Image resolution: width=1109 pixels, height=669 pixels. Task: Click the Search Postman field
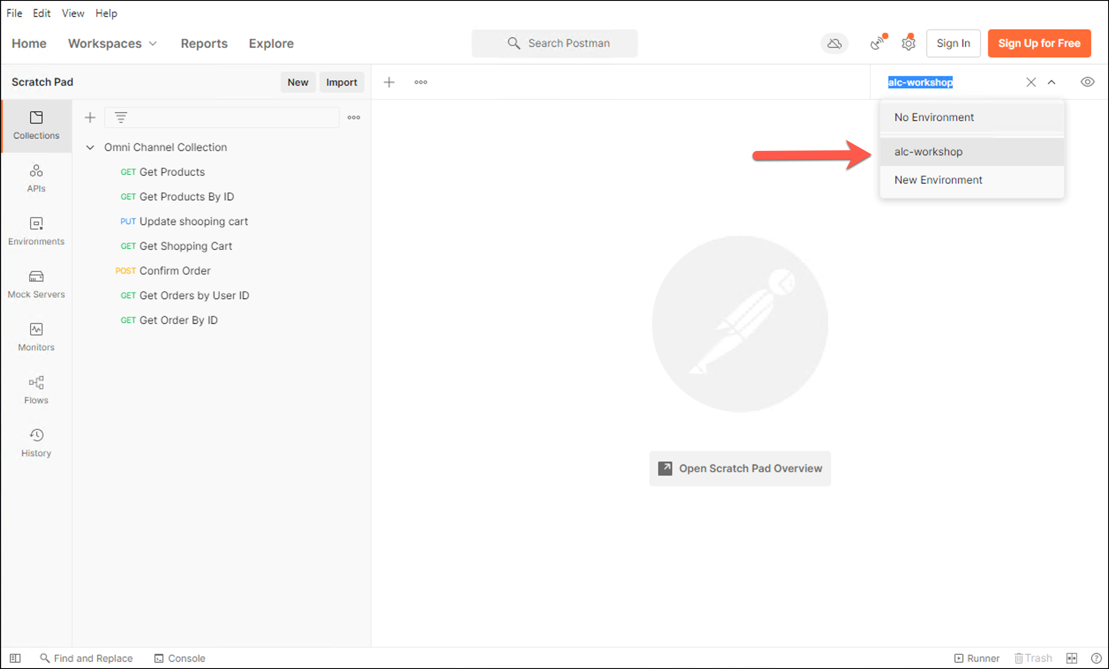click(x=554, y=43)
